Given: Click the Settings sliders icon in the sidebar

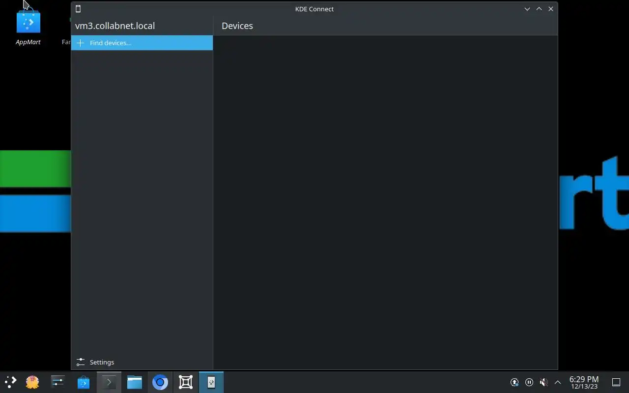Looking at the screenshot, I should click(81, 362).
